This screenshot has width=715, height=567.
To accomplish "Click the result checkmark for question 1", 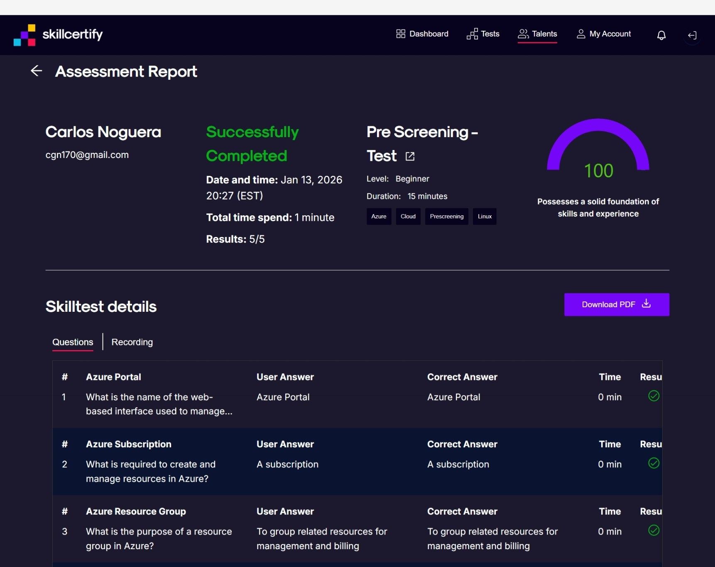I will coord(654,396).
